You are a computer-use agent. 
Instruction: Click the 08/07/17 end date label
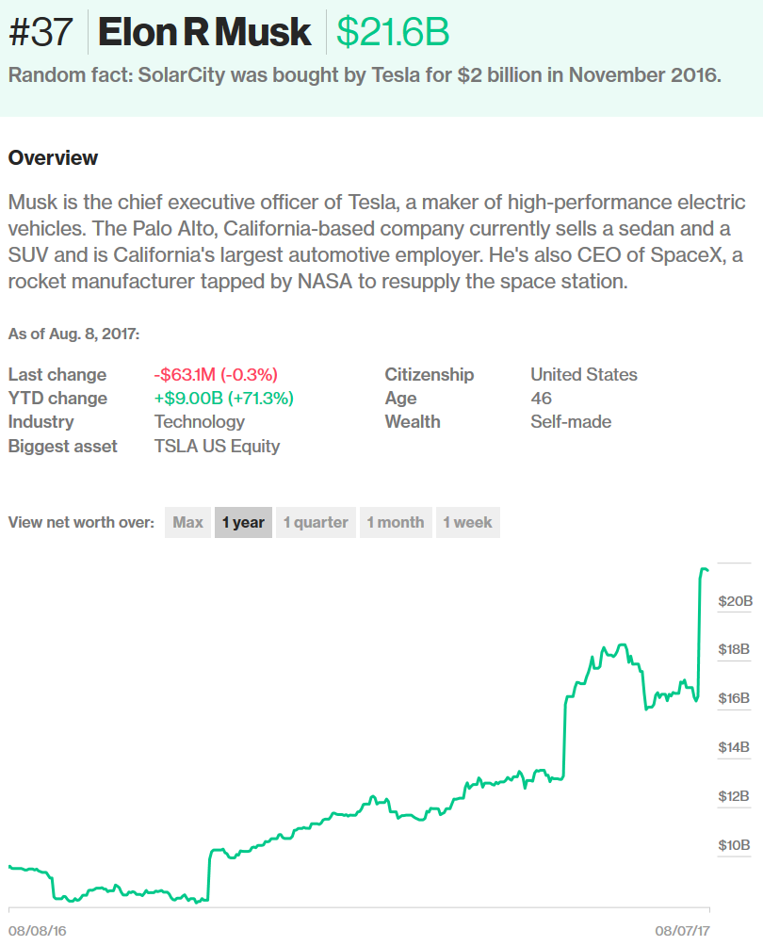(682, 930)
